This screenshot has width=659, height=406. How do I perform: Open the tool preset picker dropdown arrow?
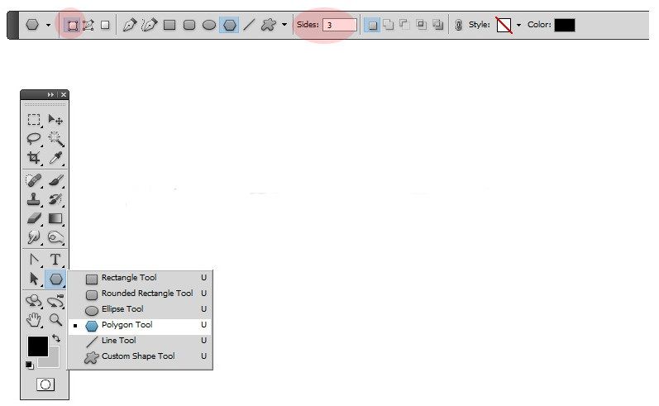49,26
